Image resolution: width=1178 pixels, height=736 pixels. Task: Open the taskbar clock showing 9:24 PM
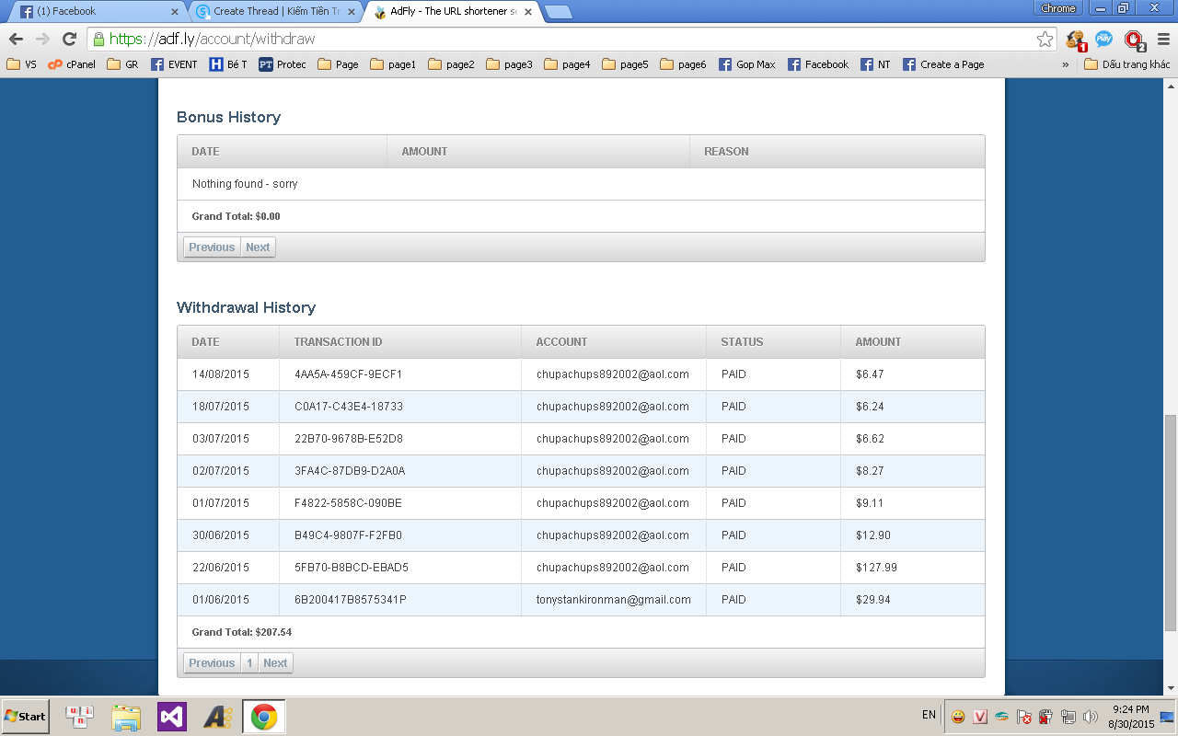(1130, 717)
